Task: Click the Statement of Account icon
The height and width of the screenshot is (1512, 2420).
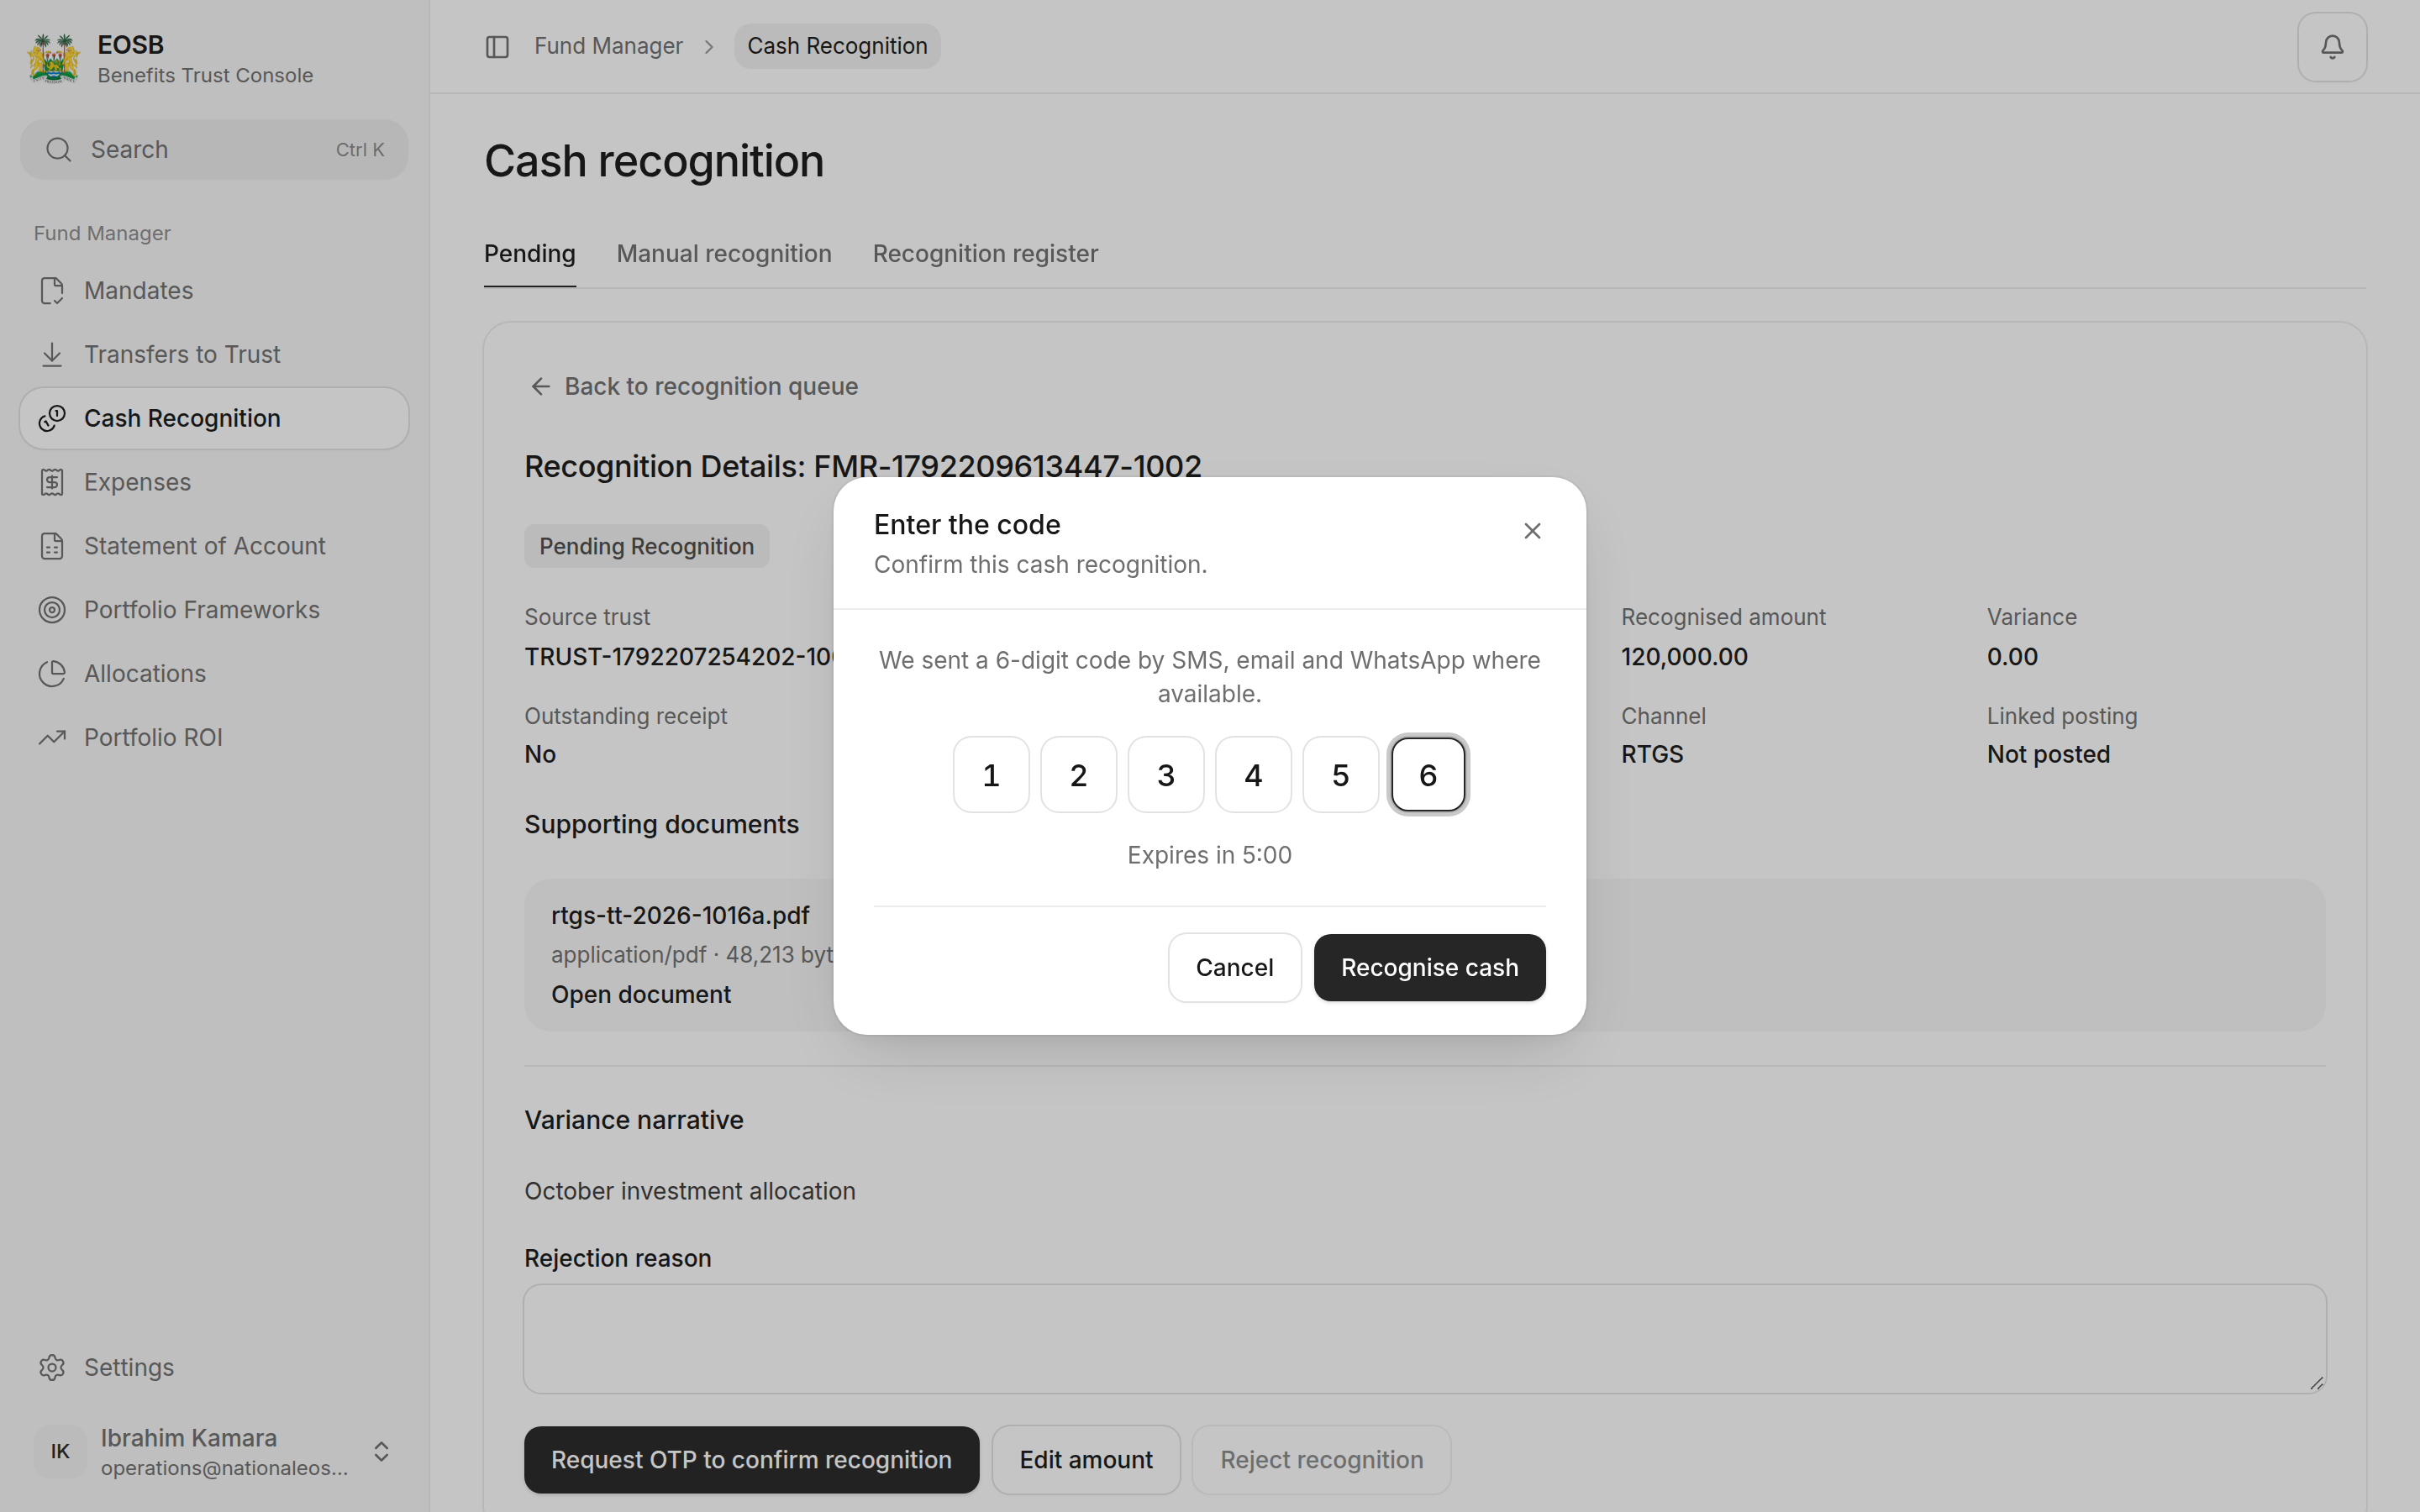Action: pos(52,546)
